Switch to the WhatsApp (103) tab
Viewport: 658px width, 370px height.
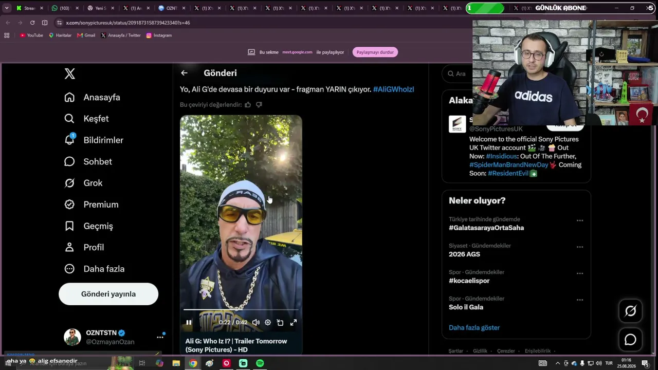[64, 8]
